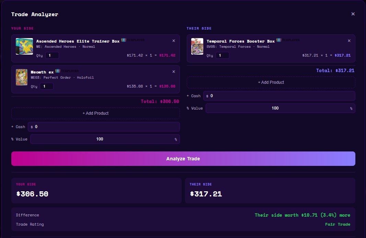
Task: Click the Temporal Forces Booster Box title
Action: pyautogui.click(x=240, y=41)
